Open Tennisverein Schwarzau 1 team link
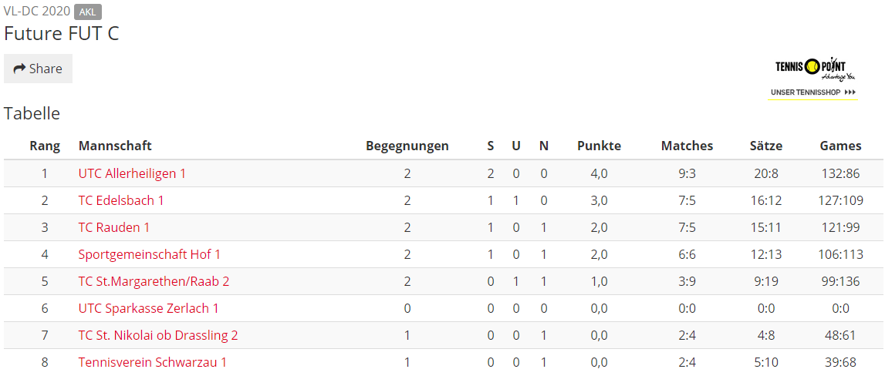 153,363
